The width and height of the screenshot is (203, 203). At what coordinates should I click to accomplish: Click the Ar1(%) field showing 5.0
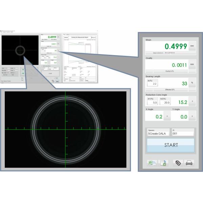point(153,102)
